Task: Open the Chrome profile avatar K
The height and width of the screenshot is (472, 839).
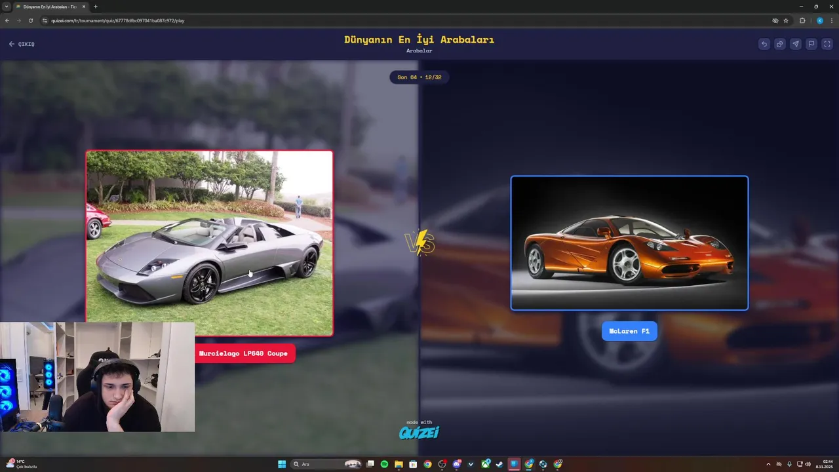Action: tap(819, 20)
